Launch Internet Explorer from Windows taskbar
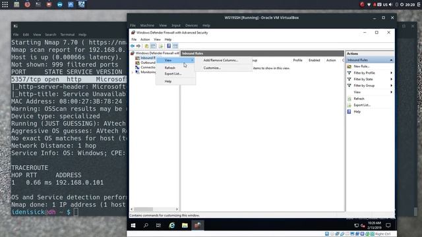The image size is (422, 237). (171, 225)
